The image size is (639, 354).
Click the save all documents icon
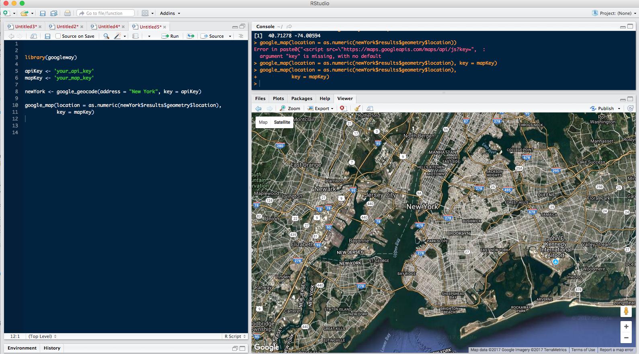pos(53,13)
